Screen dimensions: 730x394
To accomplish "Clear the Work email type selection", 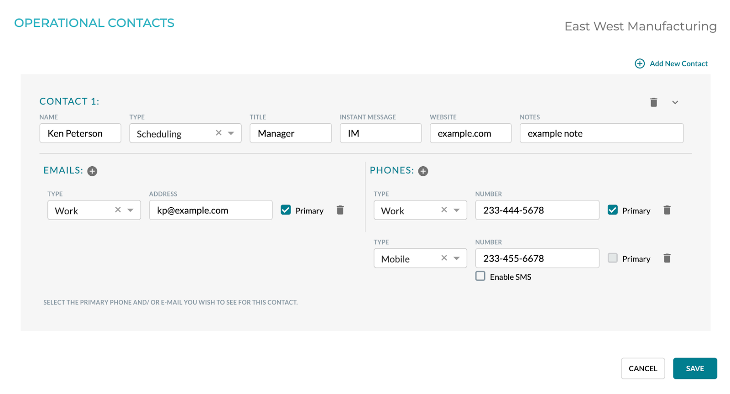I will (118, 210).
